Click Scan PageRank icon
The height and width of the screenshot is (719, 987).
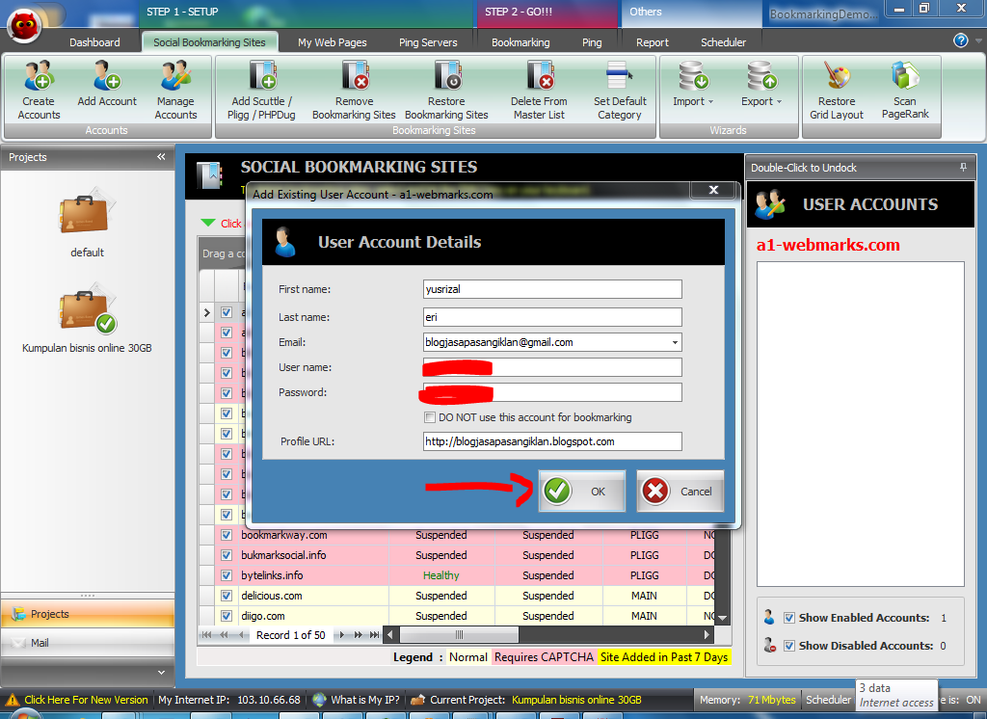click(x=905, y=90)
